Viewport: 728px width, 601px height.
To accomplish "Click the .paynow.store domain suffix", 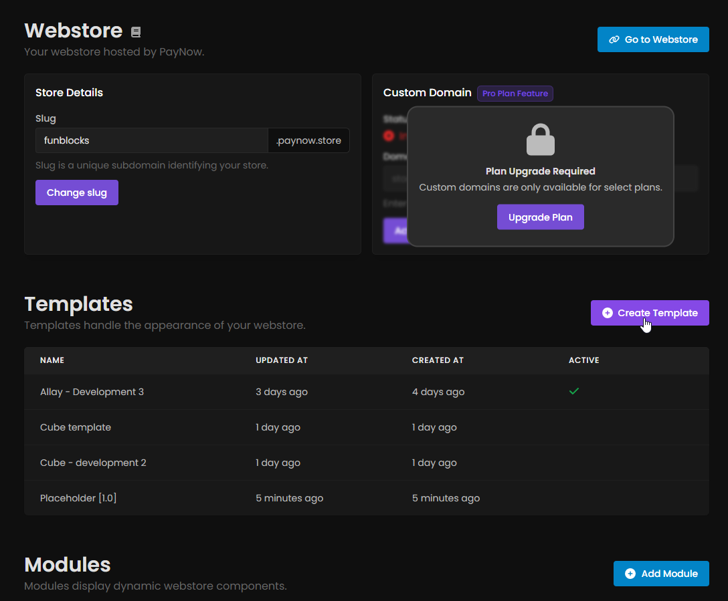I will coord(308,140).
